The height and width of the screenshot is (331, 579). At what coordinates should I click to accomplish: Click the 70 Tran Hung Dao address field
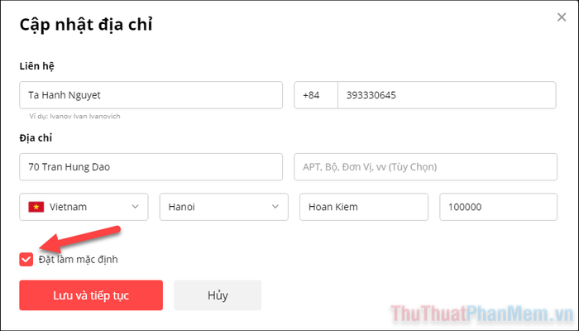point(151,167)
